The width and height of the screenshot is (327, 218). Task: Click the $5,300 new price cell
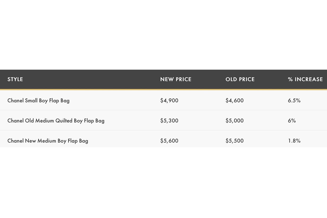pos(169,121)
